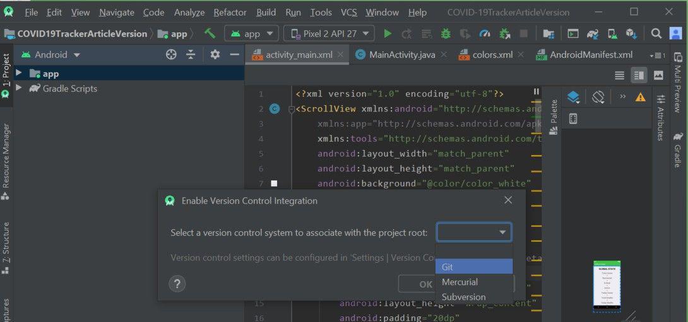688x322 pixels.
Task: Click the blue design surface layers icon
Action: pyautogui.click(x=574, y=97)
